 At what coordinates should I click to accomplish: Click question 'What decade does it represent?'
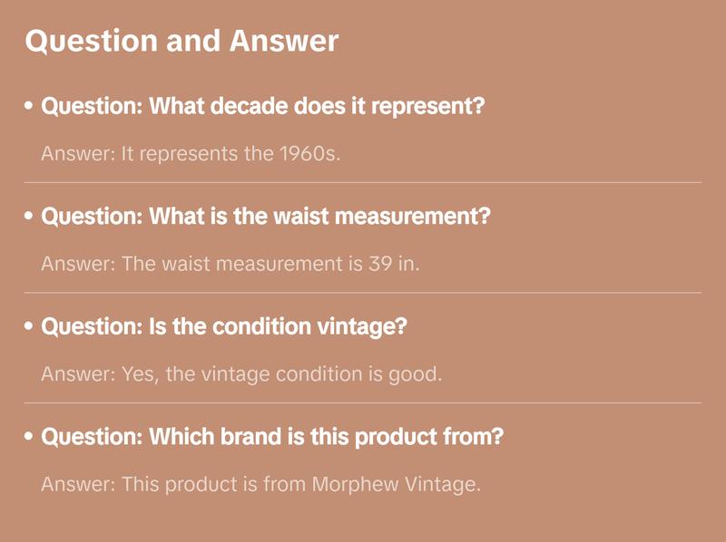coord(263,107)
